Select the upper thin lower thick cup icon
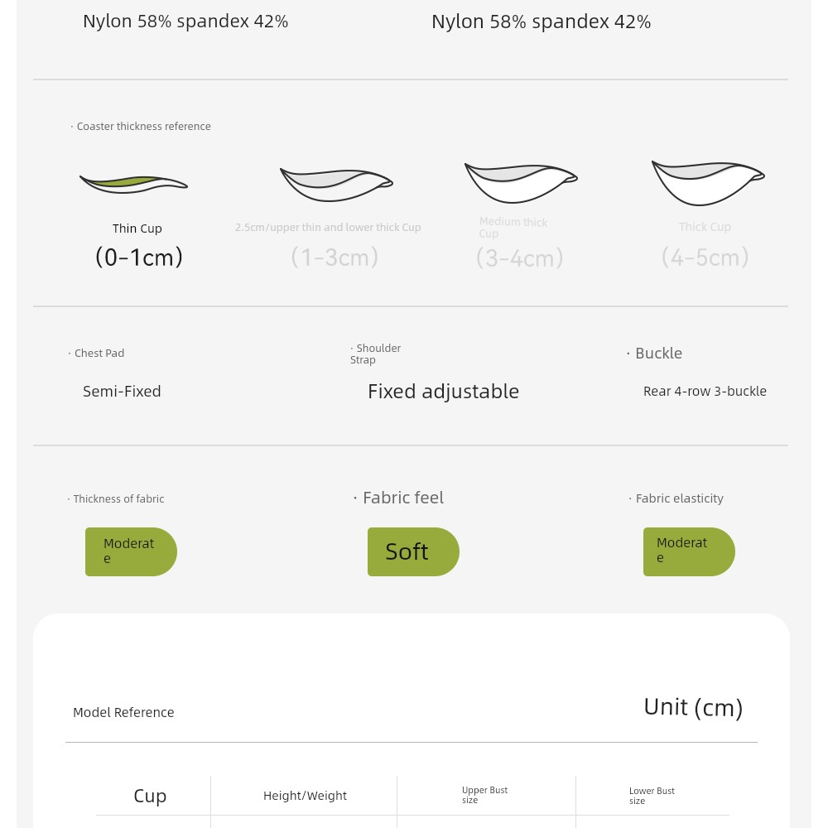Viewport: 828px width, 828px height. pos(336,185)
